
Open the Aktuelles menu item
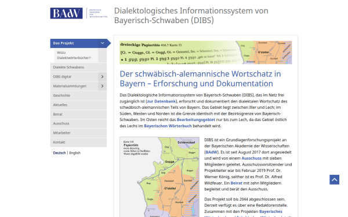pyautogui.click(x=78, y=105)
